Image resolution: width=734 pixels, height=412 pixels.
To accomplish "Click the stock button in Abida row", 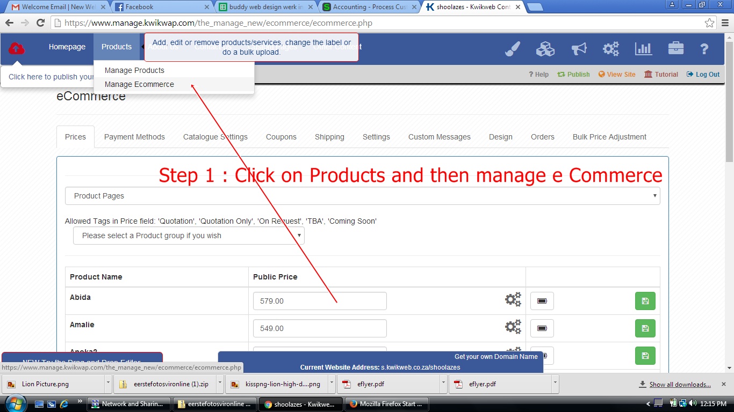I will pos(542,301).
